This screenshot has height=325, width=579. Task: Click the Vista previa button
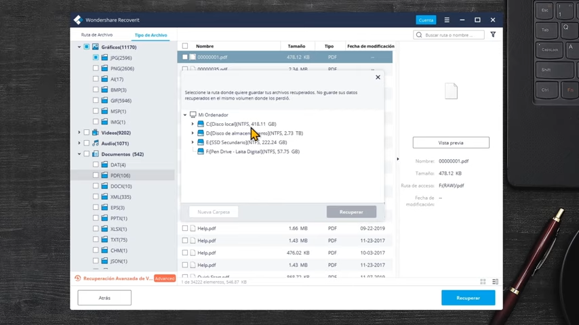tap(451, 143)
